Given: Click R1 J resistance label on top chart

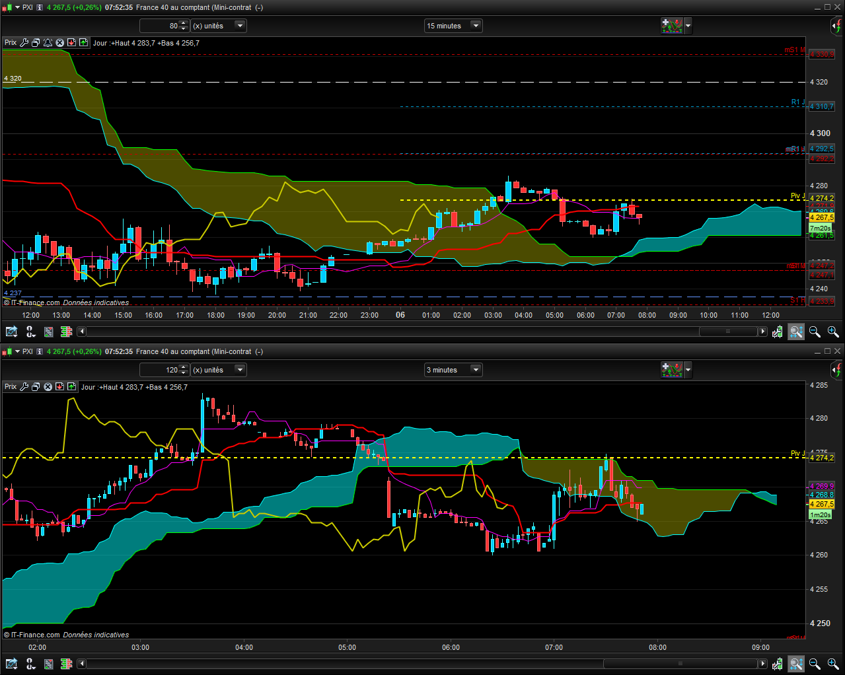Looking at the screenshot, I should click(798, 102).
